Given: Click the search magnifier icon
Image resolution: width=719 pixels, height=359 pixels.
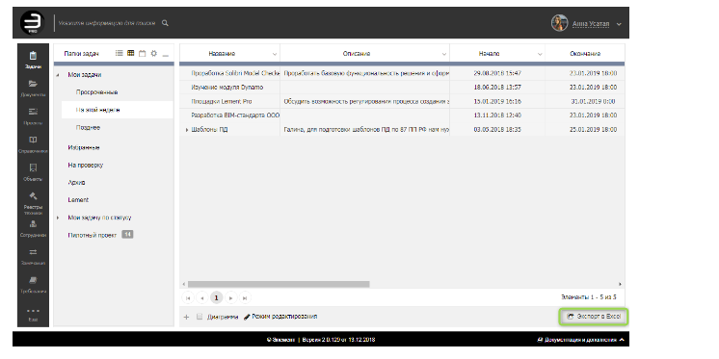Looking at the screenshot, I should point(165,23).
